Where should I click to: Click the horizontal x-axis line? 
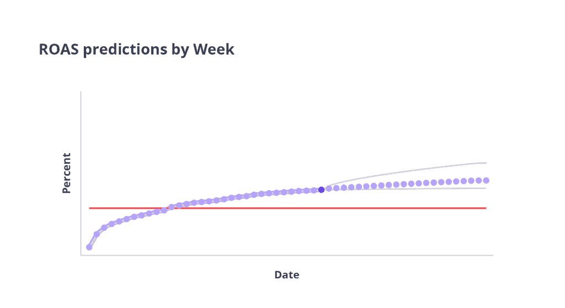[287, 255]
